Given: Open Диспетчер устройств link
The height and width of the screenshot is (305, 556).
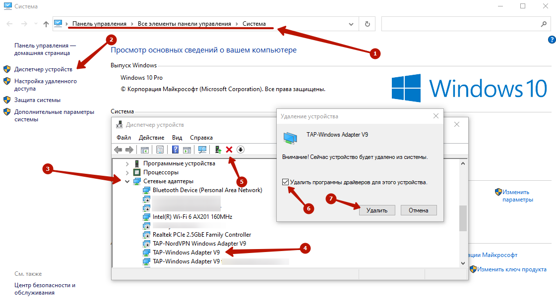Looking at the screenshot, I should click(x=43, y=69).
